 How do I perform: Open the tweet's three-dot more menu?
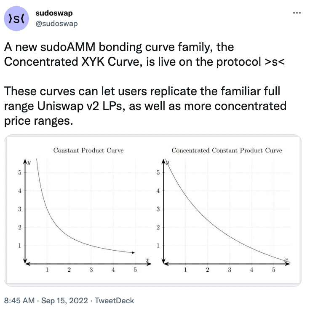pos(297,13)
